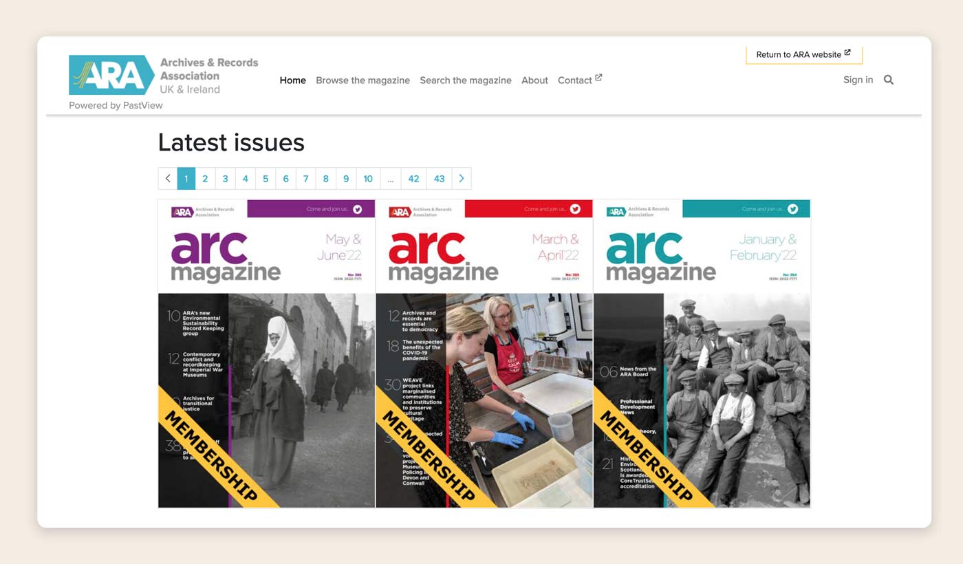Go to previous page using left chevron

(168, 179)
